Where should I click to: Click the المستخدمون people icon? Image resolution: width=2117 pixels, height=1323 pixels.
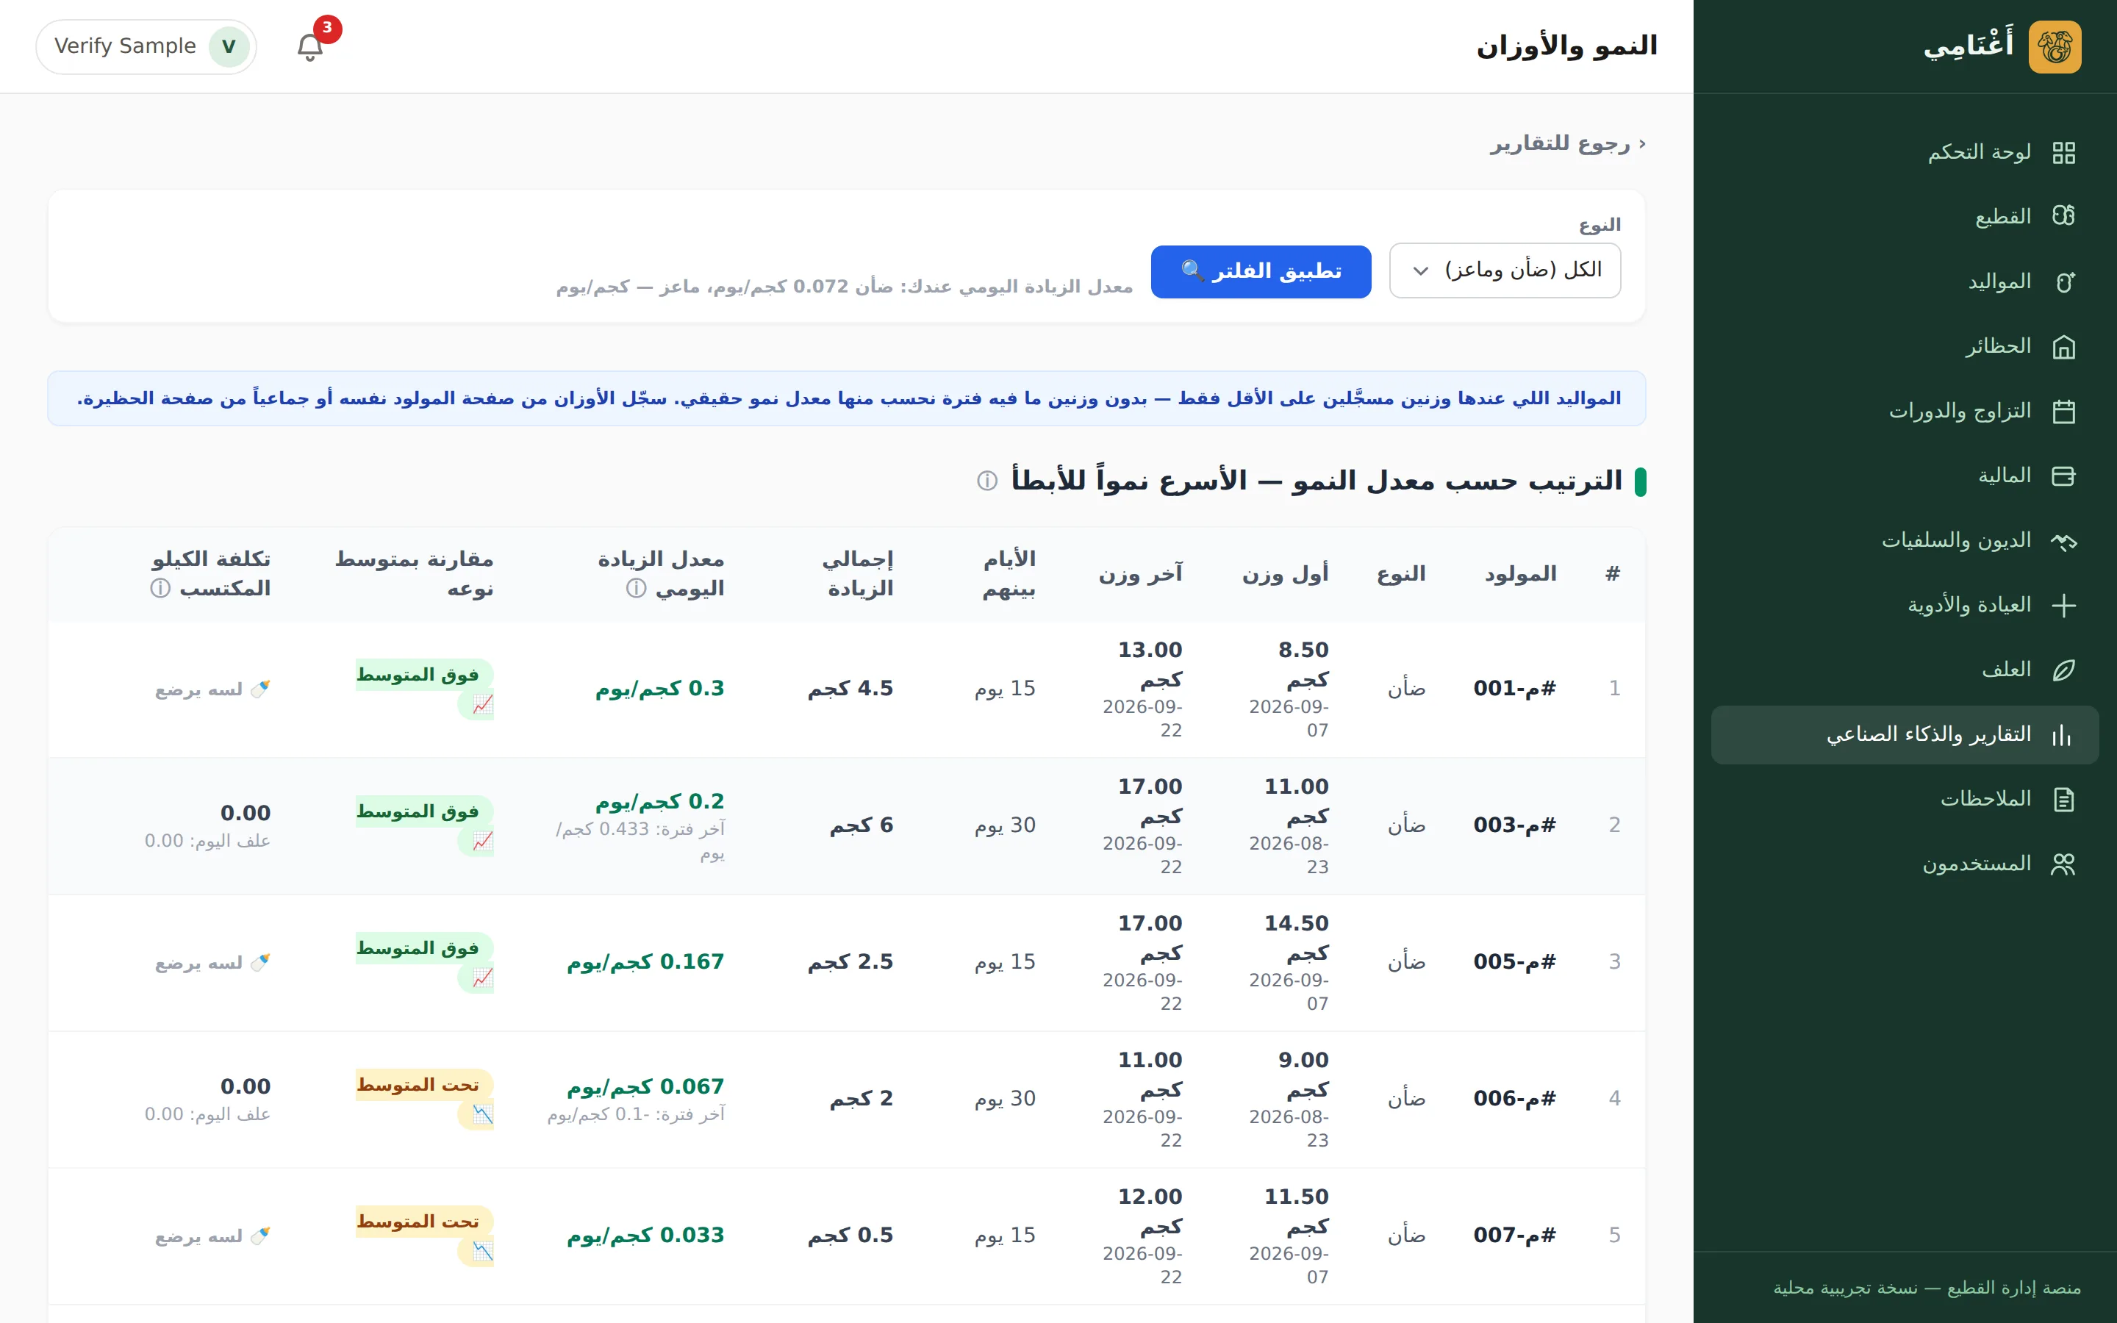click(2063, 864)
